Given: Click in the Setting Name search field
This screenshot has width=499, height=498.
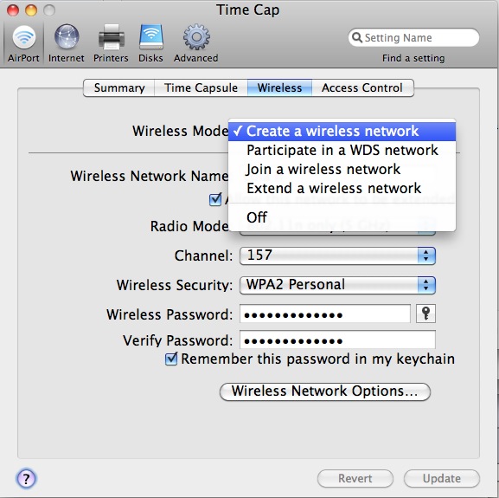Looking at the screenshot, I should point(413,37).
